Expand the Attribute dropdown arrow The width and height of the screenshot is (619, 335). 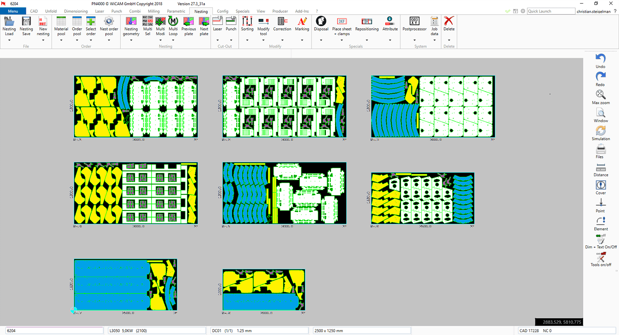click(390, 40)
